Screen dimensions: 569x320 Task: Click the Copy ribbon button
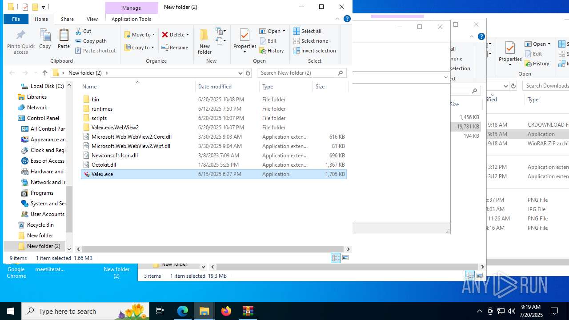tap(45, 39)
